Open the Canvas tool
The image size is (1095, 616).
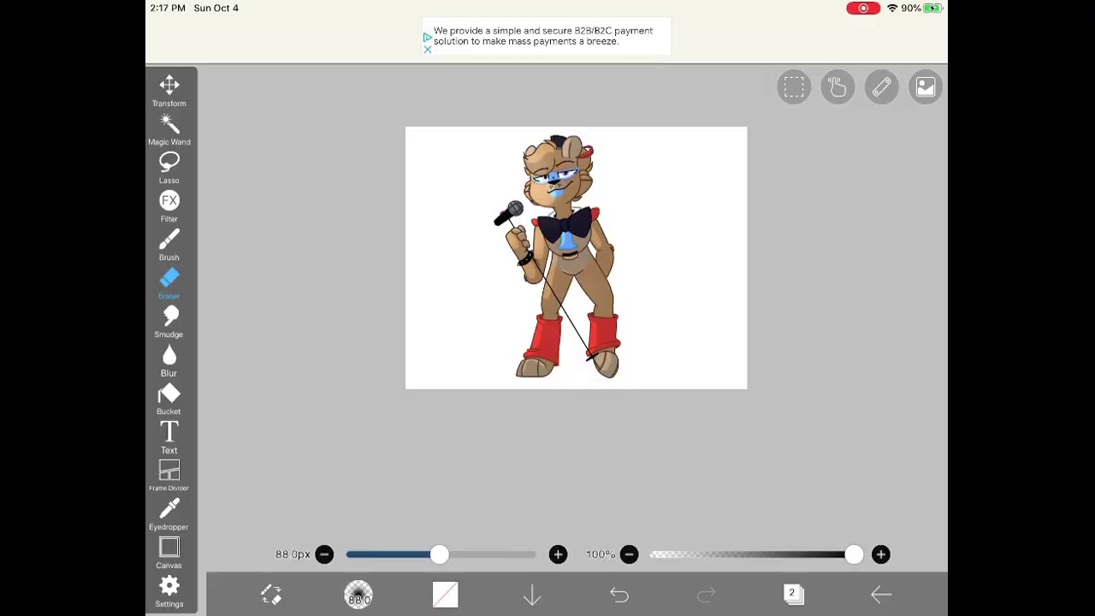169,553
